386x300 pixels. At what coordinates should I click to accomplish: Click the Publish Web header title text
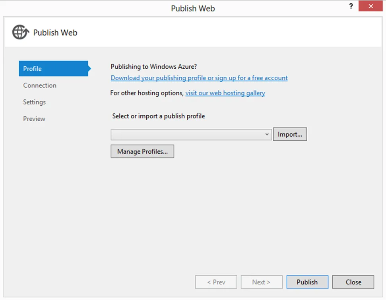[55, 33]
